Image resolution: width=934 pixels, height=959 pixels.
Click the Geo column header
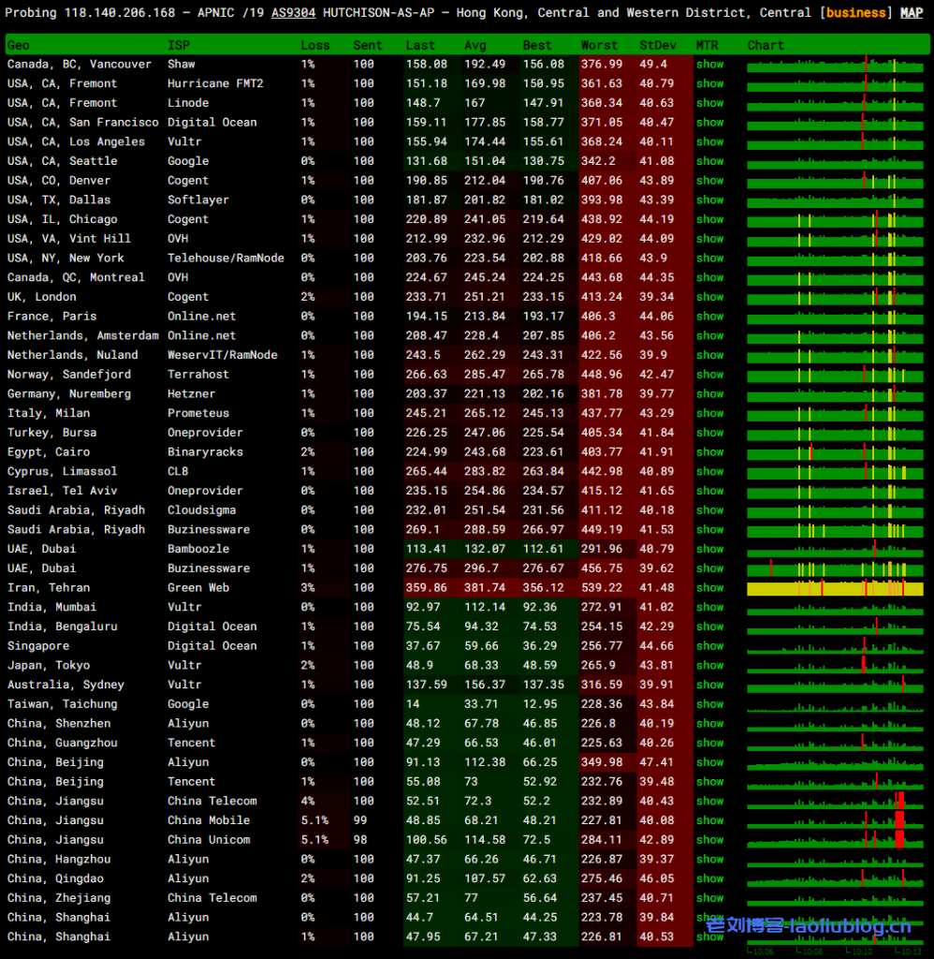click(19, 45)
